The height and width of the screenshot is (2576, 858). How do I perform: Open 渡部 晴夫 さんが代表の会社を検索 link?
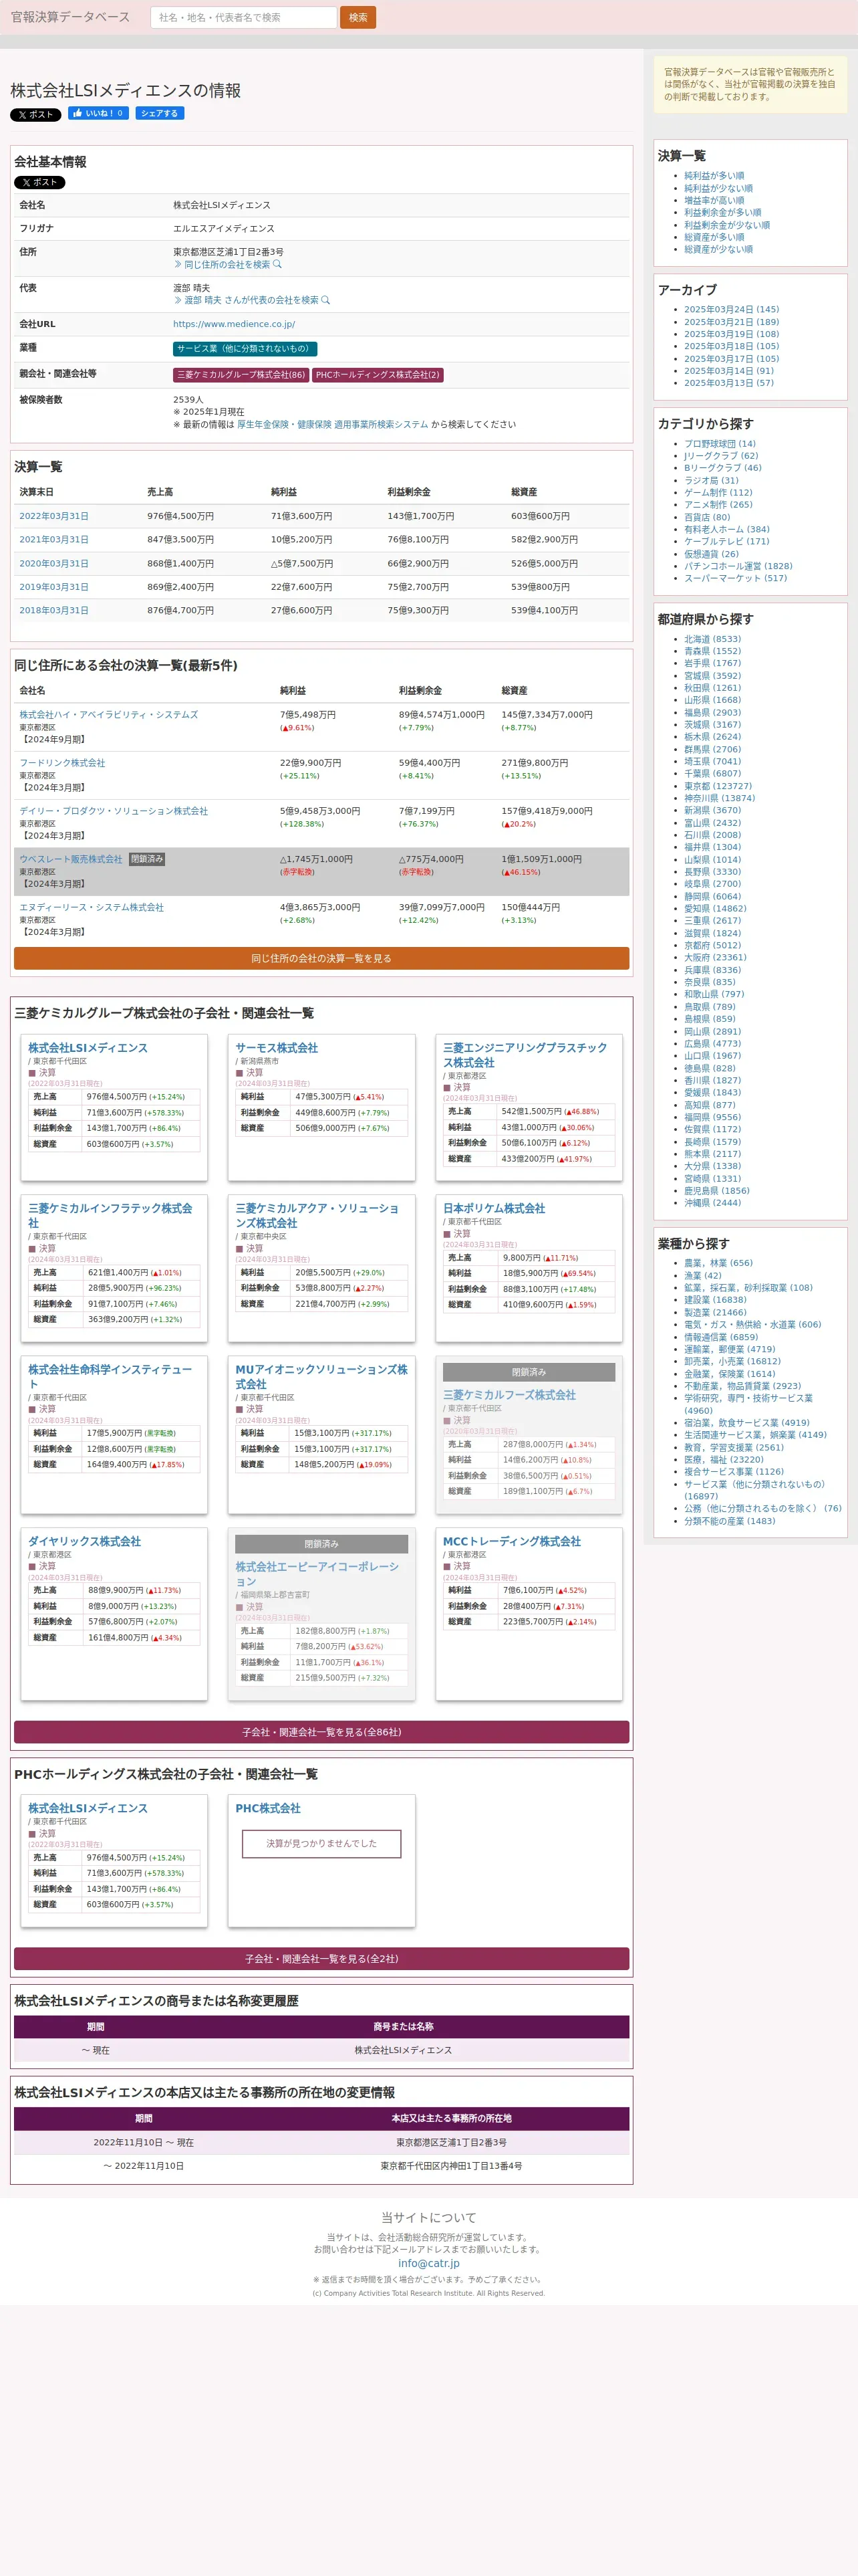(252, 300)
